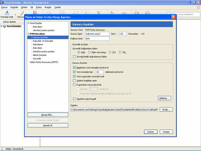Viewport: 201px width, 151px height.
Task: Click the Gelişmiş button
Action: click(164, 98)
